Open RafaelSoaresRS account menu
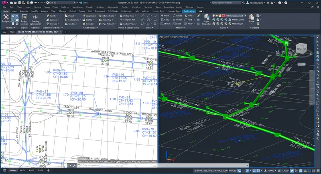The width and height of the screenshot is (321, 174). pos(255,3)
